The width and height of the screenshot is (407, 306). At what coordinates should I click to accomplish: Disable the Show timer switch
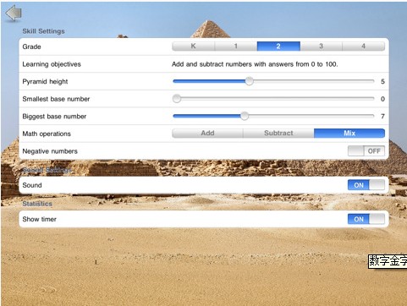click(366, 219)
